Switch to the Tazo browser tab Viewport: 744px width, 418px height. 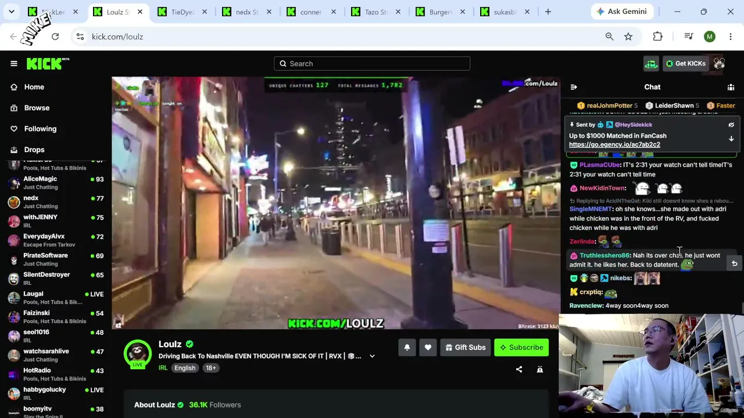click(376, 12)
